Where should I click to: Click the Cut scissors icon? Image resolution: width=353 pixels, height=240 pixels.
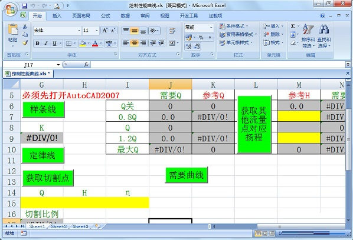(25, 26)
